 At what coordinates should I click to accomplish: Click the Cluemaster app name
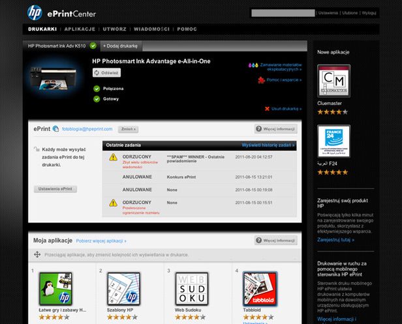[330, 103]
